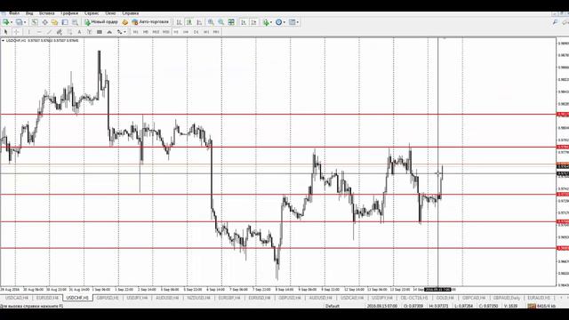The width and height of the screenshot is (569, 320).
Task: Switch chart to Japanese candlesticks
Action: coord(189,22)
